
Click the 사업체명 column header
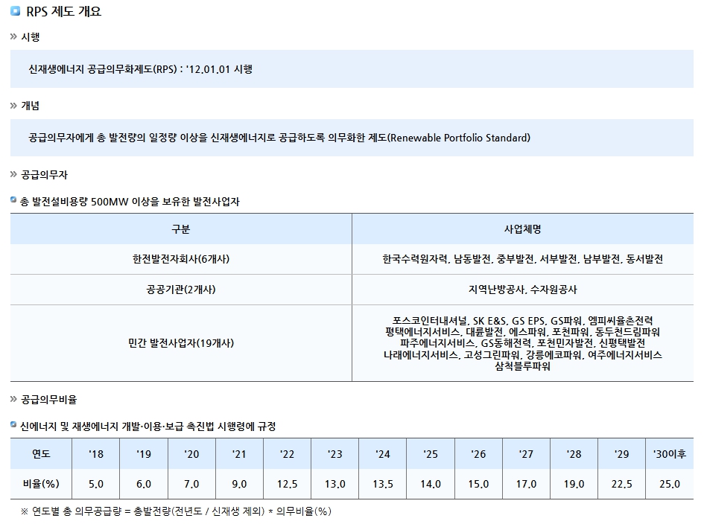(522, 229)
